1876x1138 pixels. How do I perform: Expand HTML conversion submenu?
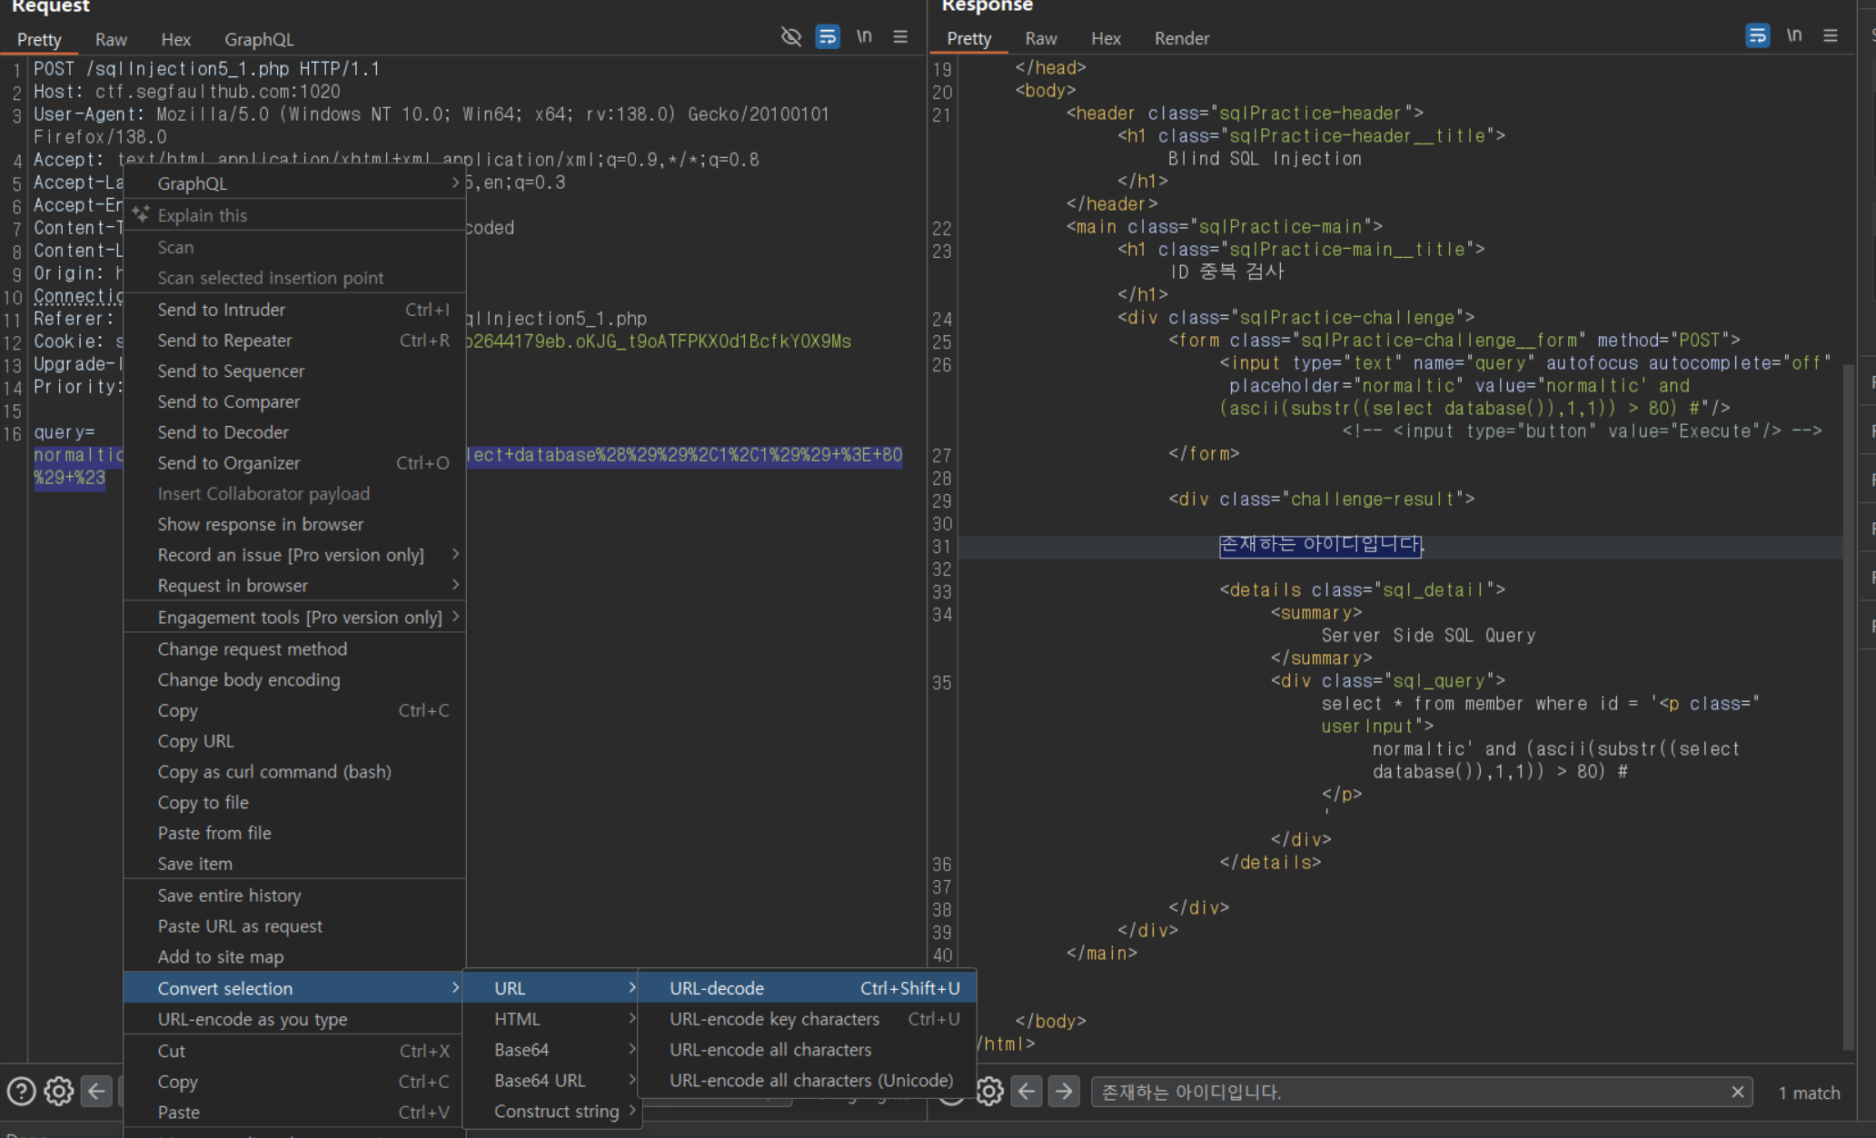click(x=552, y=1019)
